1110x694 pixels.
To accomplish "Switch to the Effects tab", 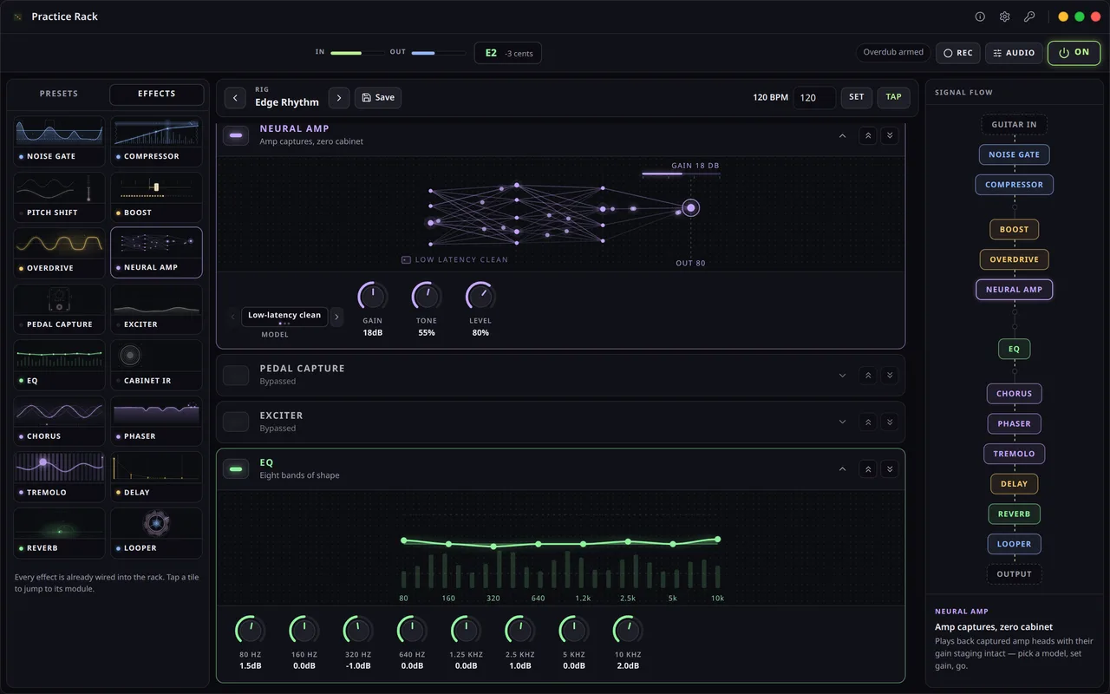I will (156, 94).
